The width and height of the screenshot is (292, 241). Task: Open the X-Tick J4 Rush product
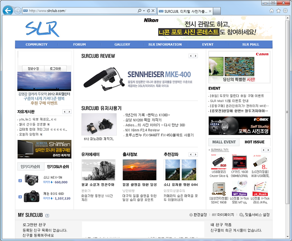260,189
